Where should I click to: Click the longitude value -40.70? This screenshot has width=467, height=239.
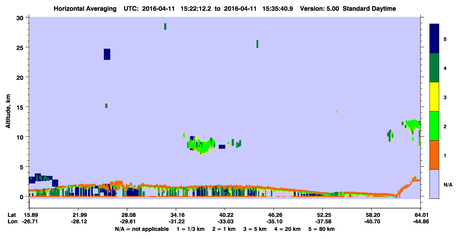point(371,221)
